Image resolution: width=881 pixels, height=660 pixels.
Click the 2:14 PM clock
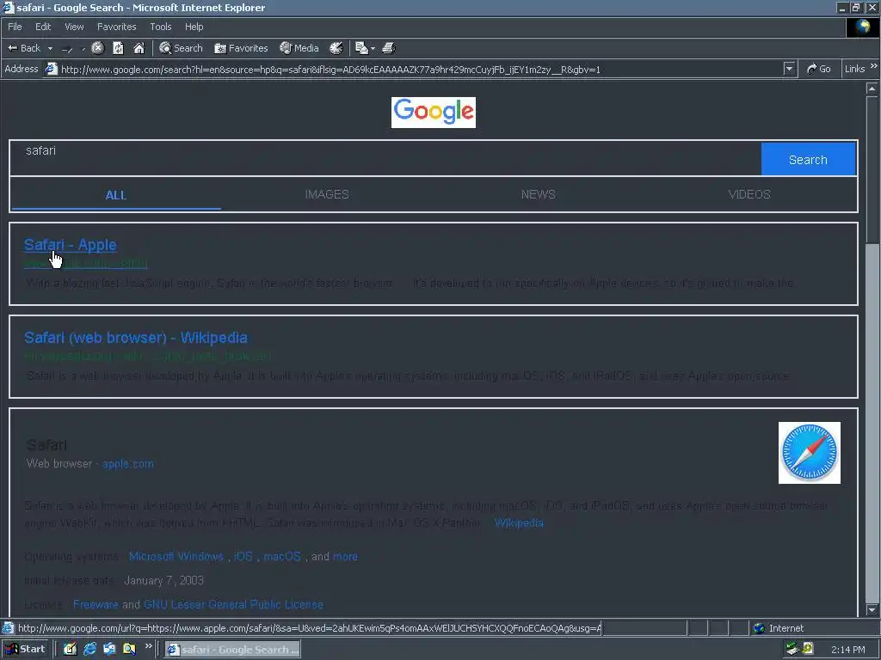tap(847, 650)
